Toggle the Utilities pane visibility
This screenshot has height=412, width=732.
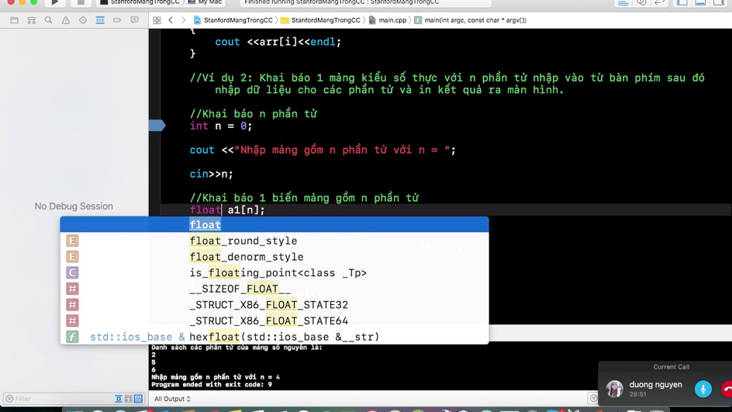[719, 2]
